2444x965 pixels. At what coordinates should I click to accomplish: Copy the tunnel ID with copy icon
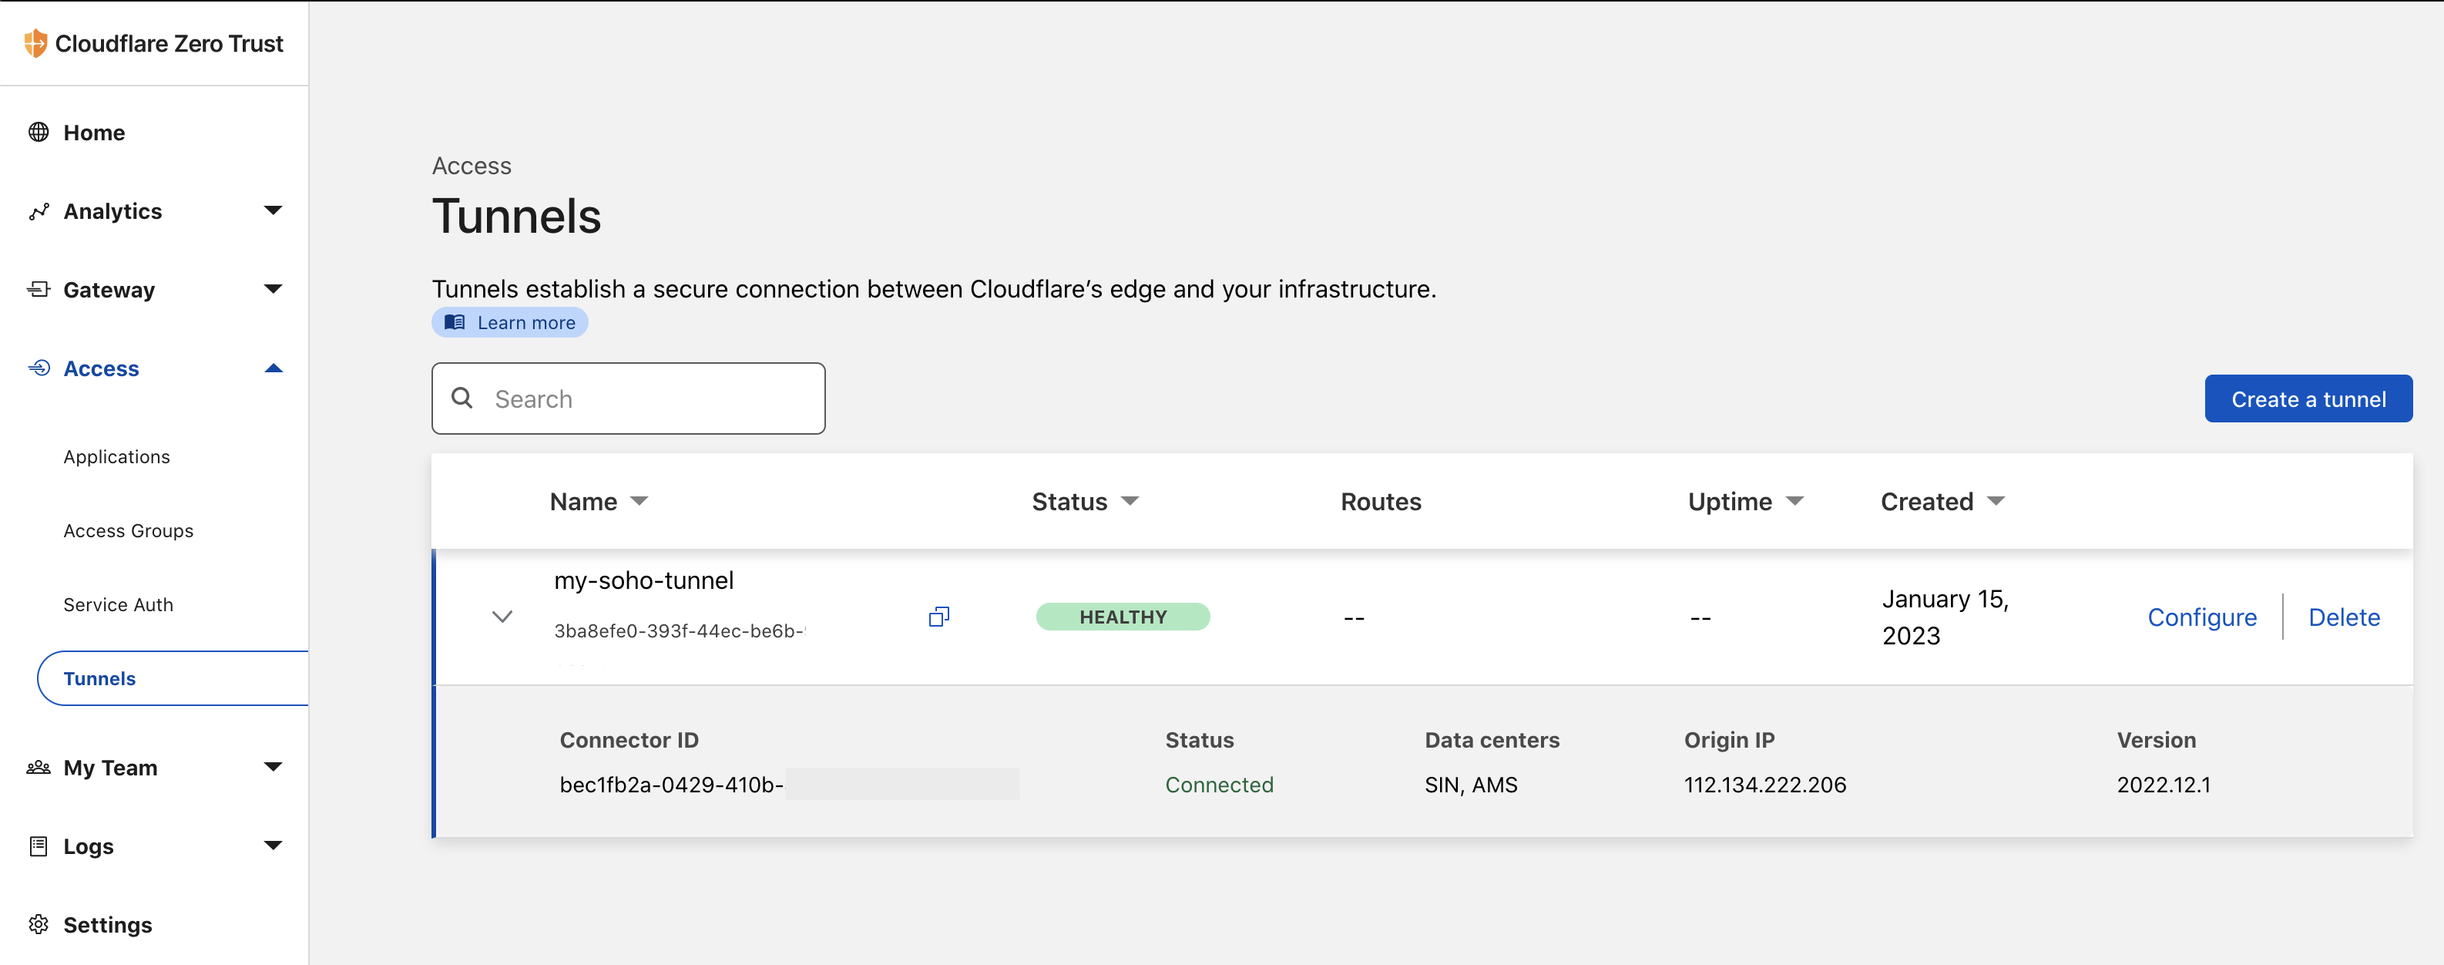(x=938, y=617)
